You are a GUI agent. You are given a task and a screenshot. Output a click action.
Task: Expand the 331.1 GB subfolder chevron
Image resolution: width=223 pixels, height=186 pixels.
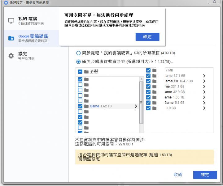tap(204, 87)
